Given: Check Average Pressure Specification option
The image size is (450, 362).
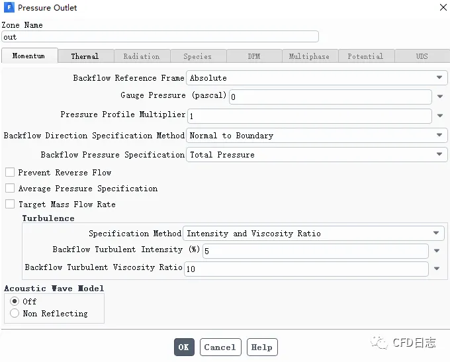Looking at the screenshot, I should pyautogui.click(x=10, y=189).
